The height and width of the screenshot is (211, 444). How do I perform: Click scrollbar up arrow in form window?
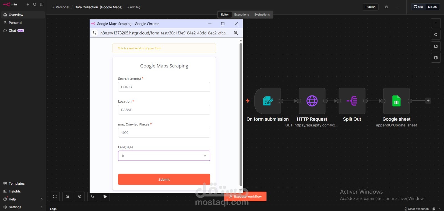pos(241,40)
